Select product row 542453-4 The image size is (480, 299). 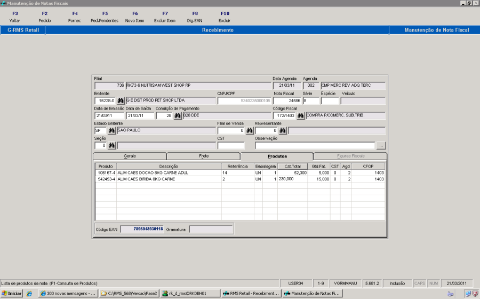(x=240, y=179)
